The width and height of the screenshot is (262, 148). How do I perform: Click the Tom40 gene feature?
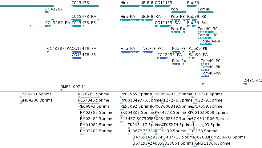coord(206,12)
